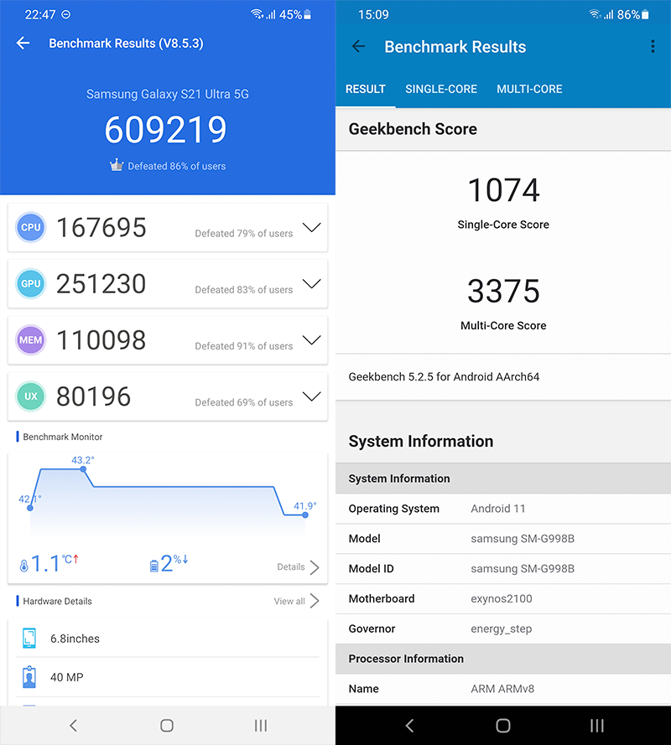Tap the crown icon beside Defeated 86%
Screen dimensions: 671x745
(x=117, y=165)
